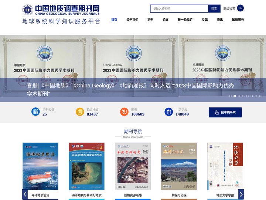Click the 地球系统科学知识服务平台 tagline
Image resolution: width=266 pixels, height=200 pixels.
61,21
